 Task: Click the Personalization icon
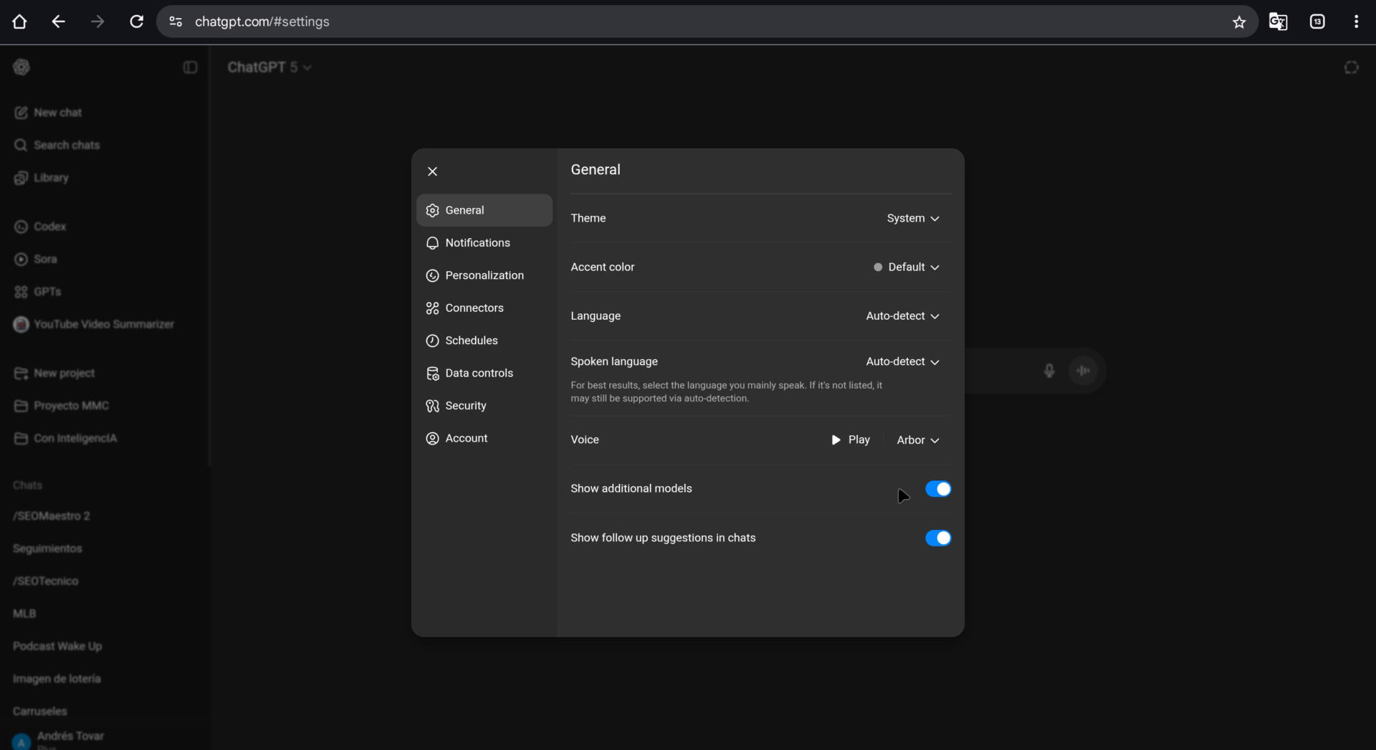432,275
